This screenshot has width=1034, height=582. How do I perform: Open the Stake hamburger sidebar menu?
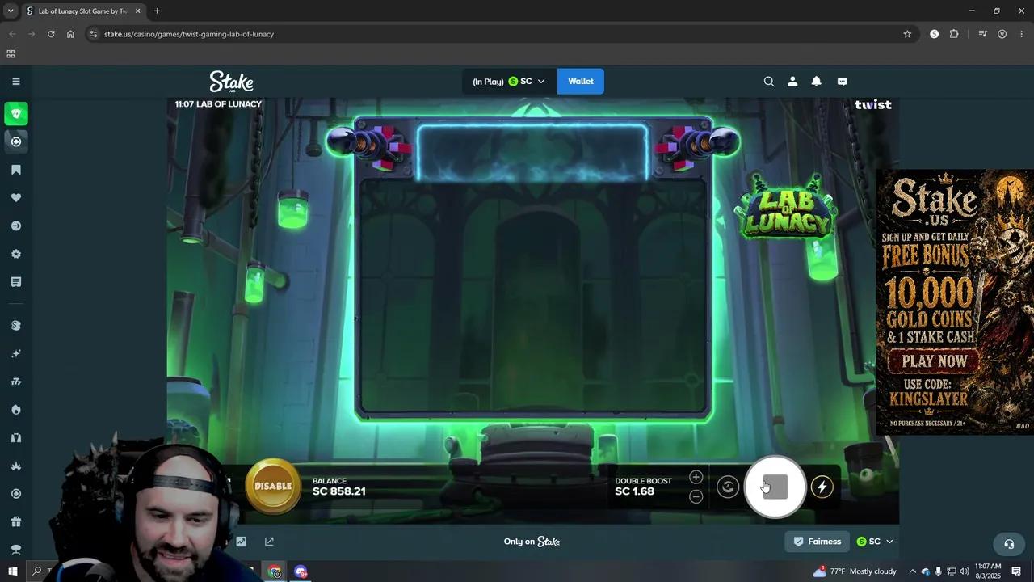[15, 81]
